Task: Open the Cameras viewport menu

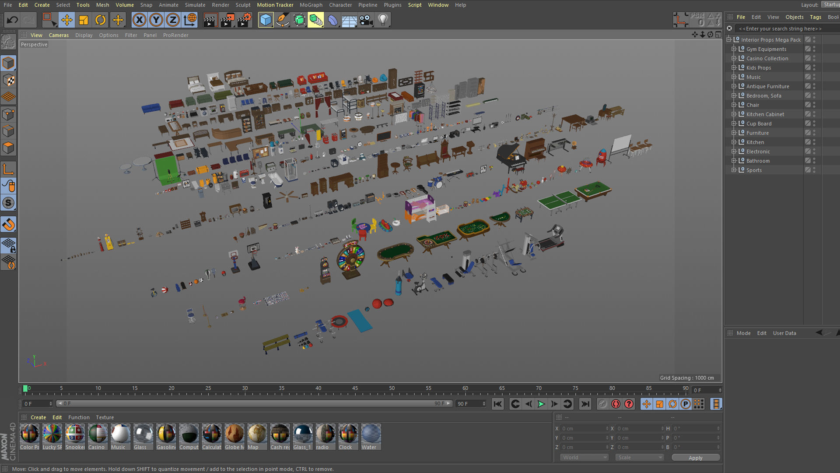Action: pos(59,35)
